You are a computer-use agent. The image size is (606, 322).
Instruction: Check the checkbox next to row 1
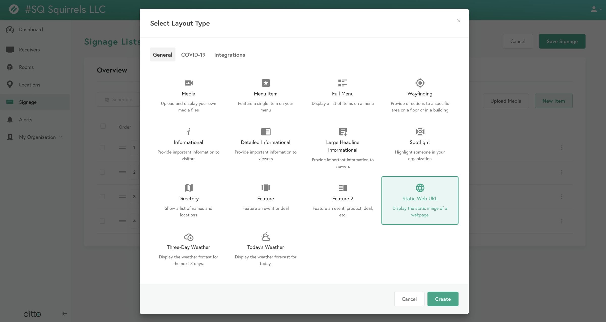click(x=103, y=148)
